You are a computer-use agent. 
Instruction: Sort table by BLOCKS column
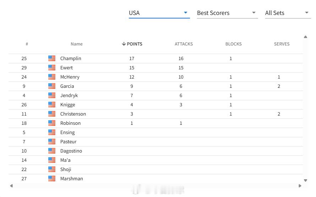[x=233, y=44]
